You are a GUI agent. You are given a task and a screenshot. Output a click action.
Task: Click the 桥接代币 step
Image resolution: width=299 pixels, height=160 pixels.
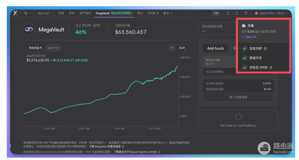pyautogui.click(x=256, y=58)
